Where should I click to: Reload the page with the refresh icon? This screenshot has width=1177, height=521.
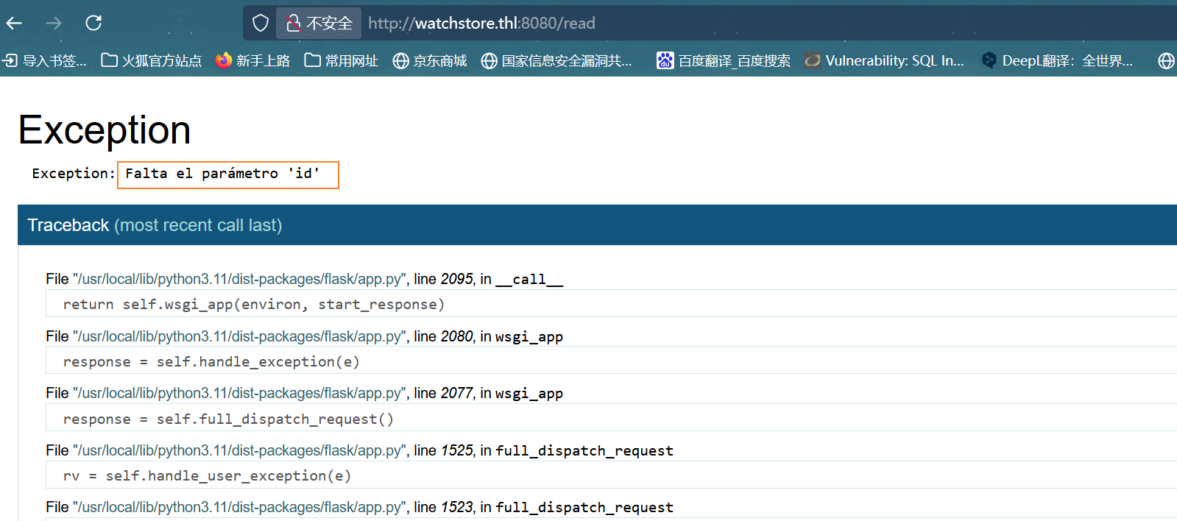[x=93, y=23]
